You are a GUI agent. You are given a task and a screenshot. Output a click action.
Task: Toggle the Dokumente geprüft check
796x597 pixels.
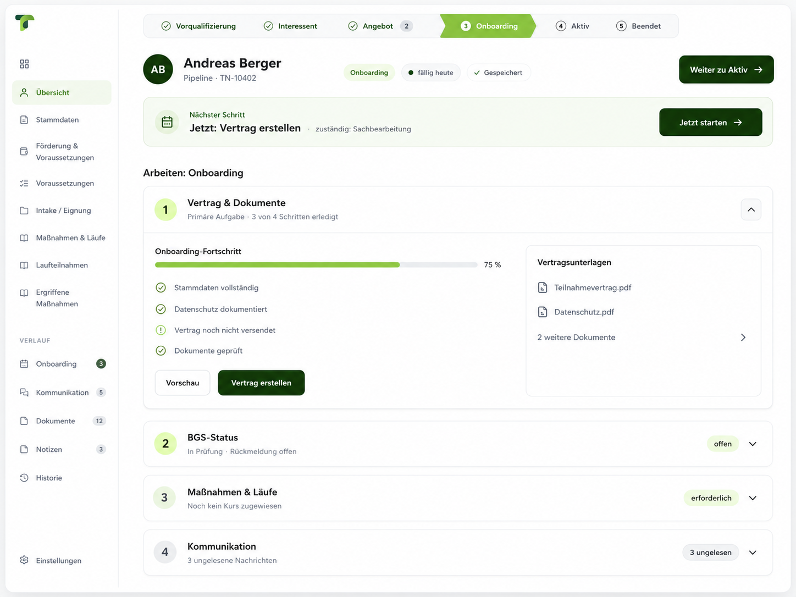click(161, 351)
